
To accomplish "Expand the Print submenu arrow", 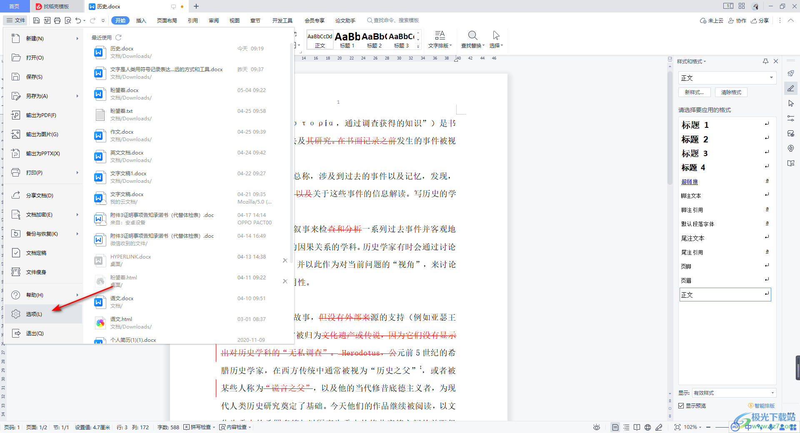I will [77, 173].
